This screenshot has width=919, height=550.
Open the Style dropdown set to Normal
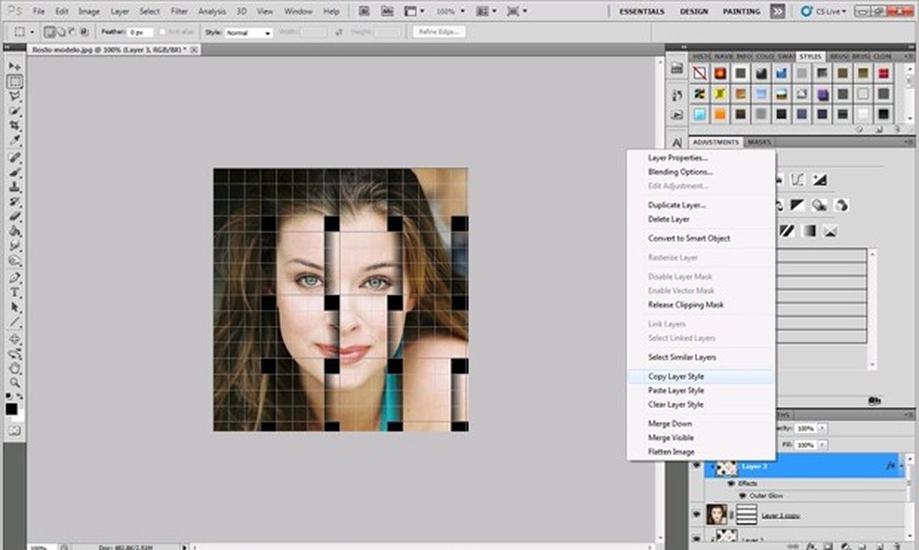[x=248, y=32]
